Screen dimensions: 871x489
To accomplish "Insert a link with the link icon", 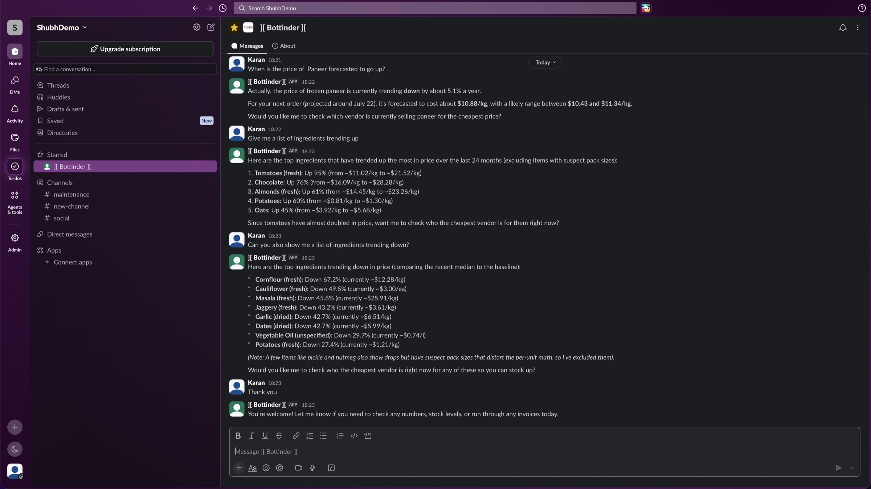I will pos(296,436).
